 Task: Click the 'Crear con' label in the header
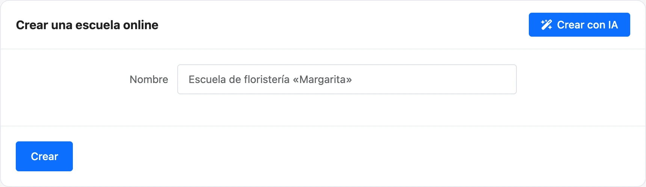coord(581,25)
